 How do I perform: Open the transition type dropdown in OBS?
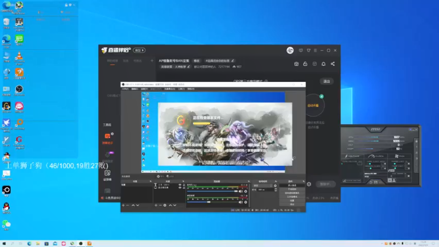(263, 186)
